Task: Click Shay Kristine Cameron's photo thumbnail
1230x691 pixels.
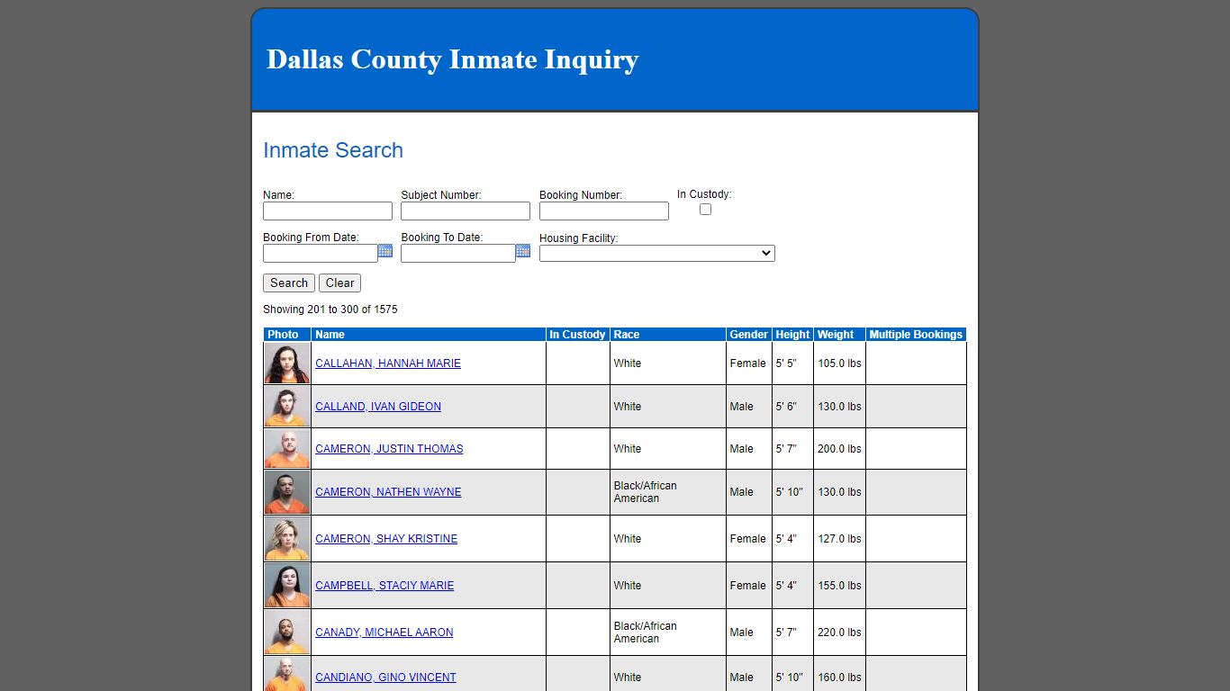Action: 287,539
